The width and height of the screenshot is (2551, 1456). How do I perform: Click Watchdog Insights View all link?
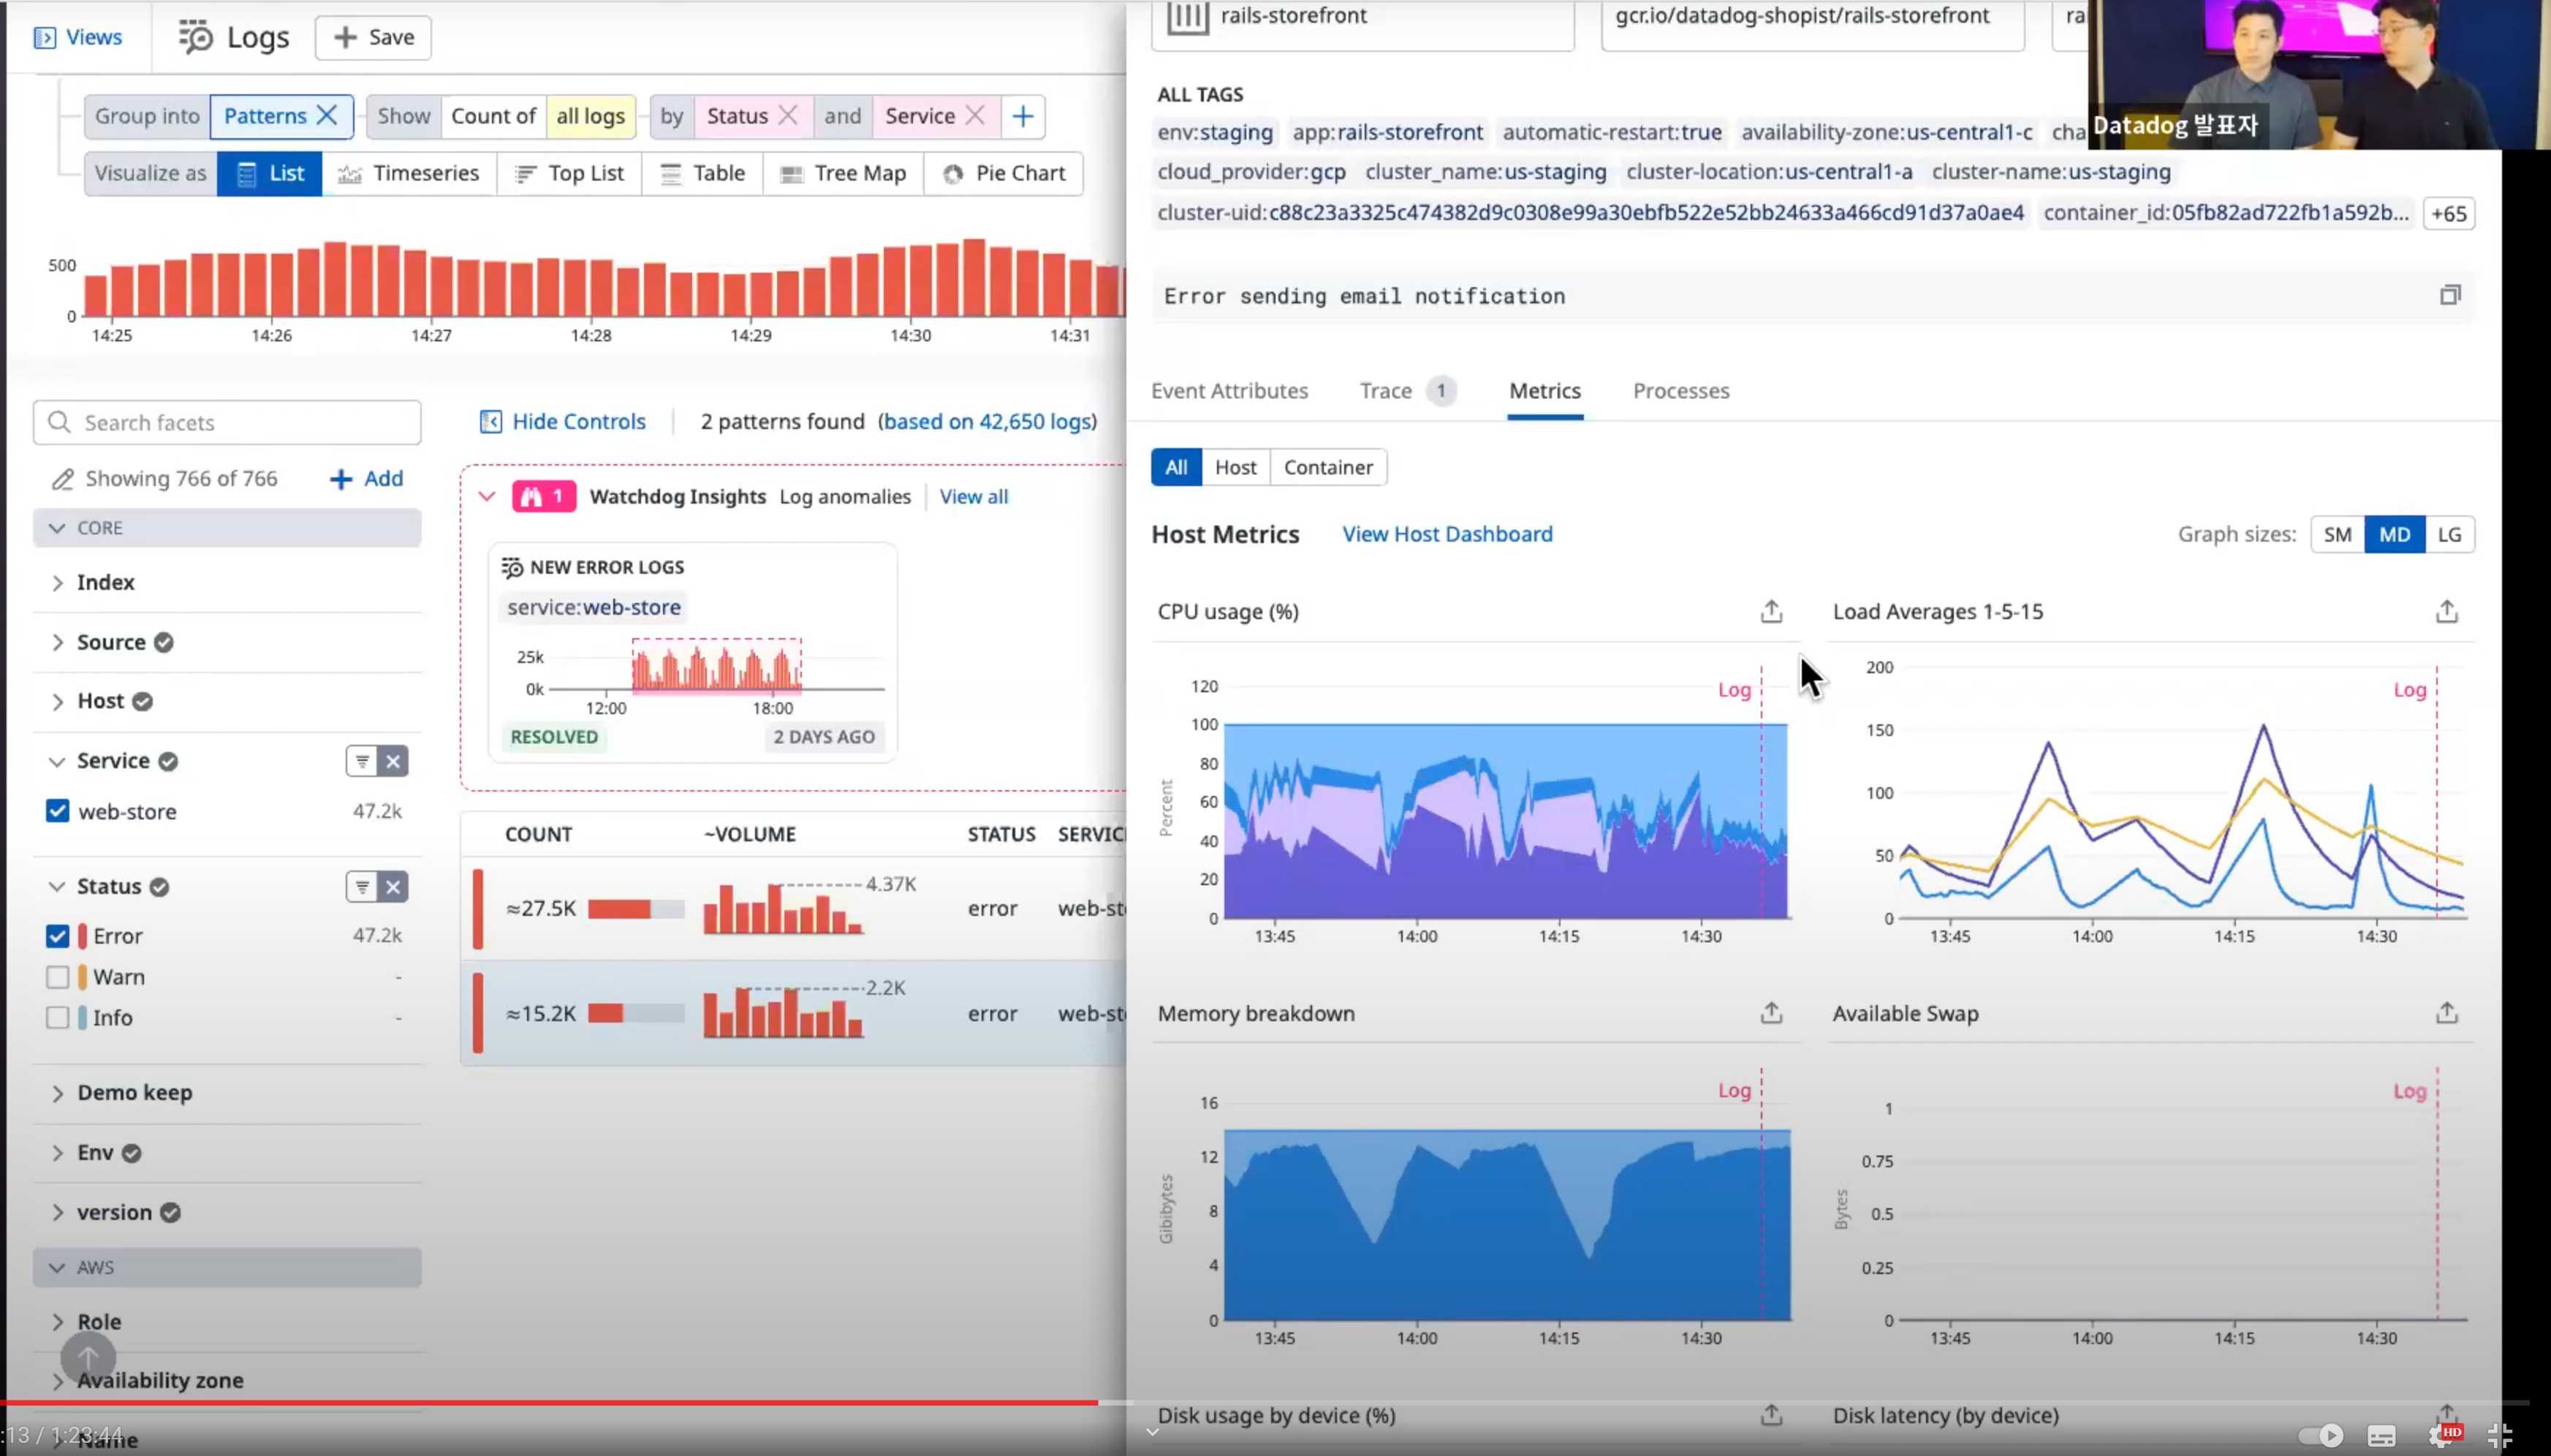click(x=973, y=497)
